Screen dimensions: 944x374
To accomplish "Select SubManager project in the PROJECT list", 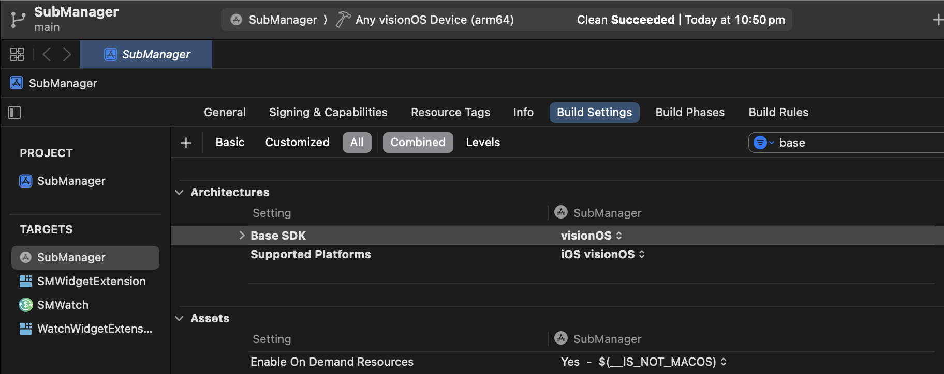I will (x=62, y=181).
